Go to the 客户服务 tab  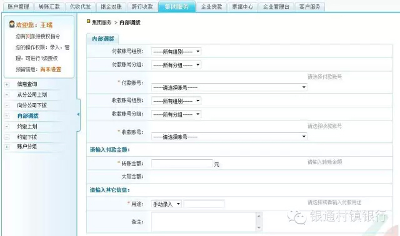click(310, 7)
